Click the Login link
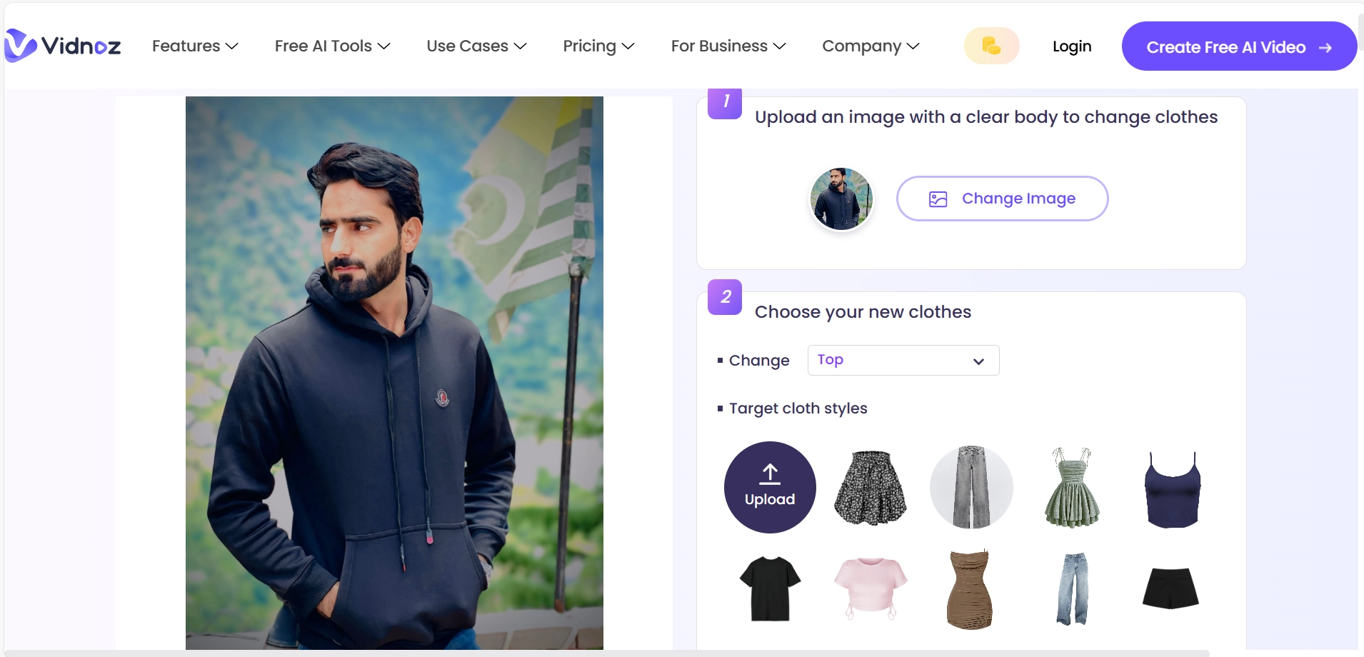1364x657 pixels. (x=1072, y=46)
